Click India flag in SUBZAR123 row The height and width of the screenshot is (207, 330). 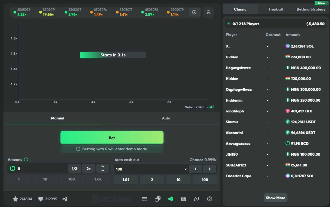(288, 165)
